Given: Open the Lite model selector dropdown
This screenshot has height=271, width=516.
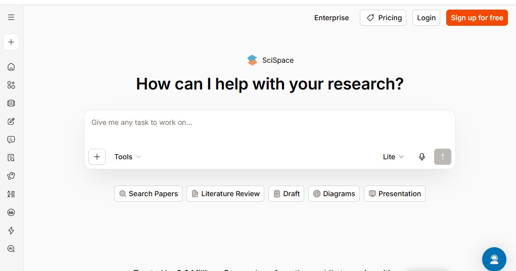Looking at the screenshot, I should pos(393,157).
